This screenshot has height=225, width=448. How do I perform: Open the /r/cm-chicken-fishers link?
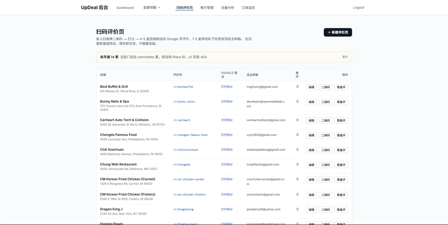pos(190,195)
